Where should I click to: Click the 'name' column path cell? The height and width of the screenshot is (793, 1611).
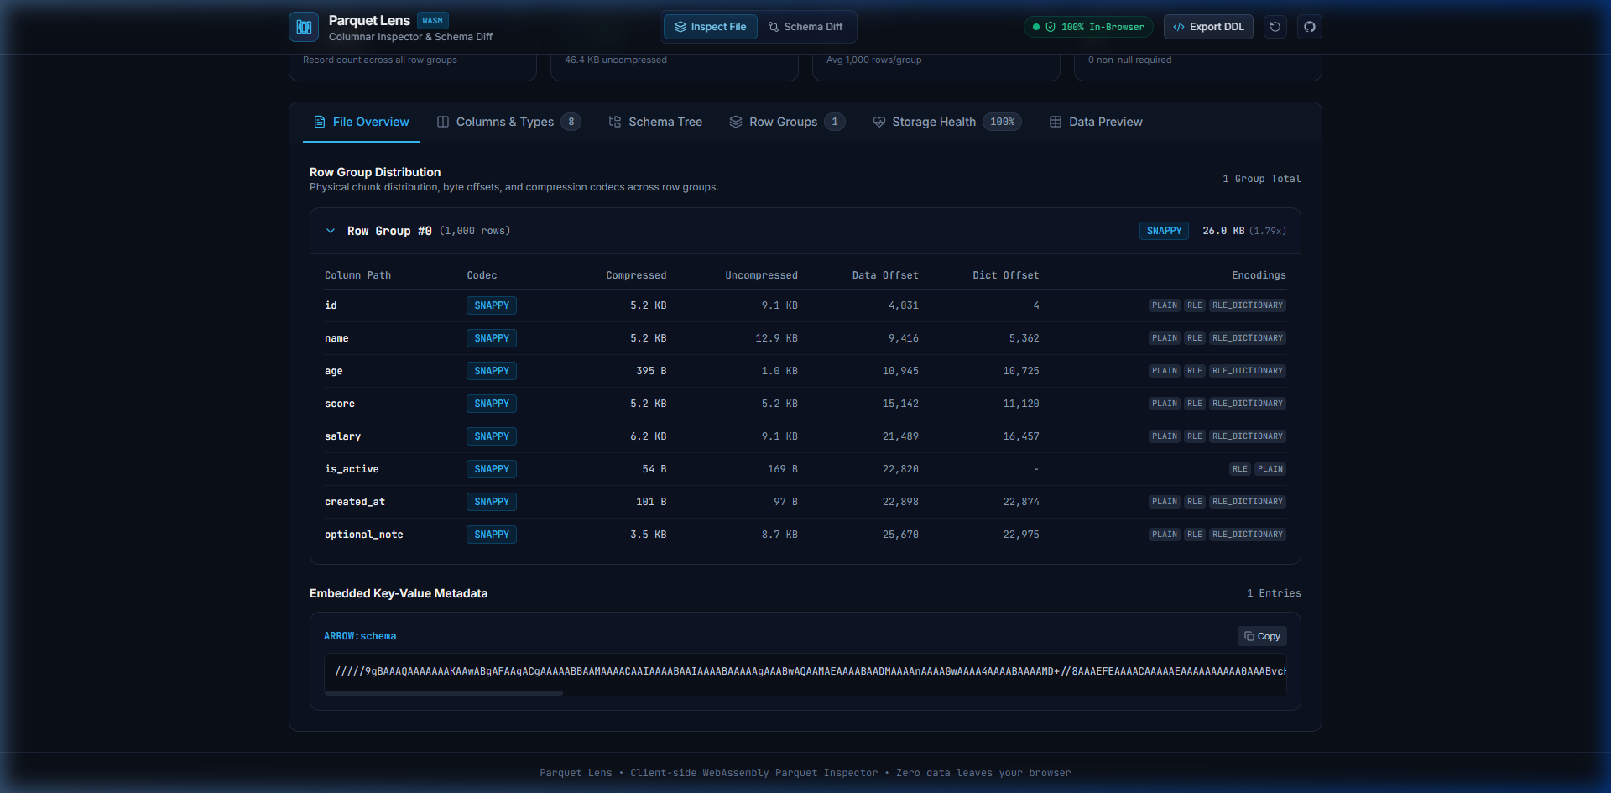pyautogui.click(x=336, y=338)
